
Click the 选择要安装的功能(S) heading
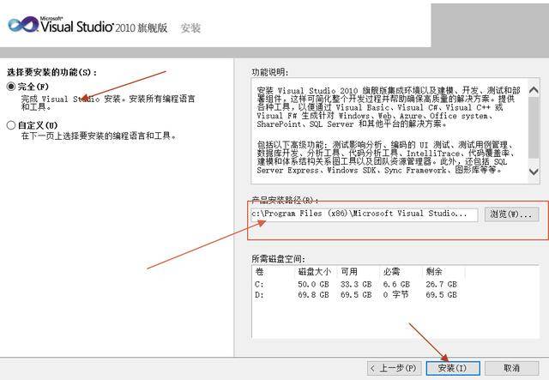click(51, 72)
